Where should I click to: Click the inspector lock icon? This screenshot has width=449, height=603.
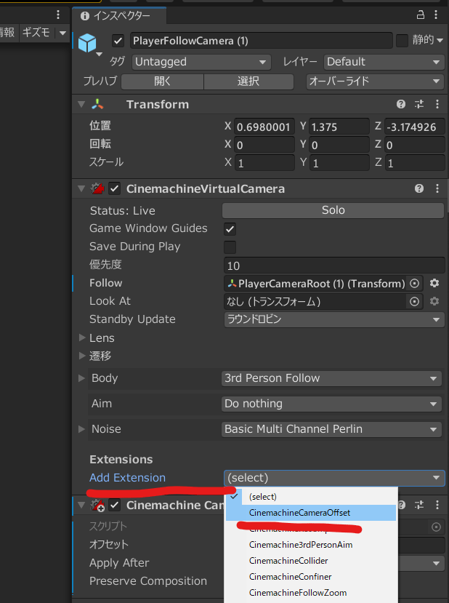(x=421, y=15)
